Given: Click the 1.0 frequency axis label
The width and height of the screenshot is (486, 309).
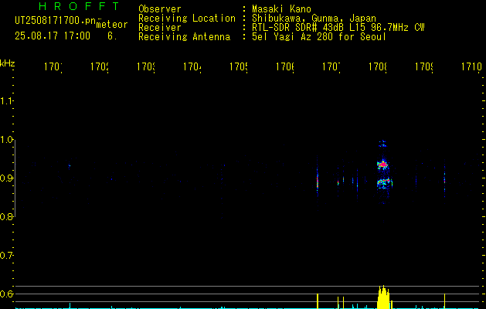Looking at the screenshot, I should [6, 140].
